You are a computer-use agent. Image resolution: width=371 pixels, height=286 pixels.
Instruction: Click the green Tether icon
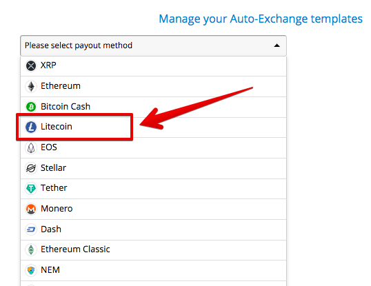(x=31, y=188)
